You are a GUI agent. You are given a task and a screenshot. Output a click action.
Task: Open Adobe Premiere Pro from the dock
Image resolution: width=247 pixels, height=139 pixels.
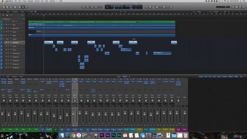[102, 135]
